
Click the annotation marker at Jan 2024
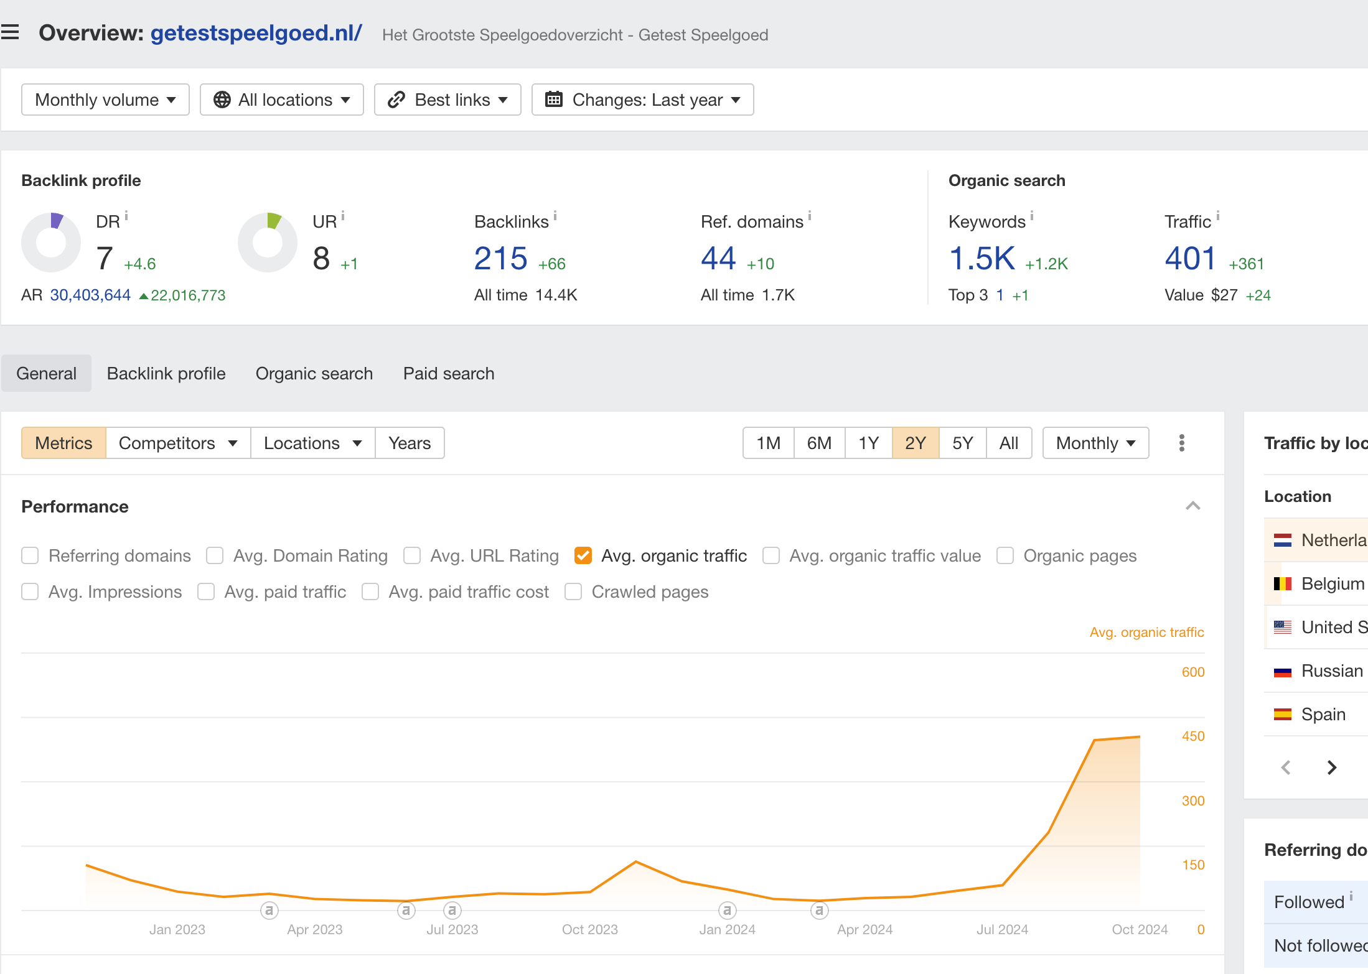(x=728, y=911)
